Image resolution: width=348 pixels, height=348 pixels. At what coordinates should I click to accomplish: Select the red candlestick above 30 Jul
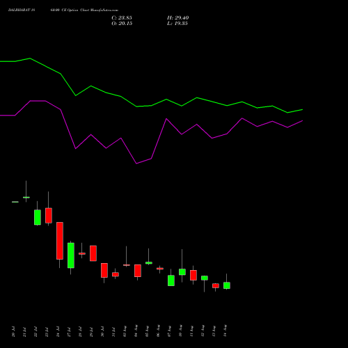click(104, 270)
